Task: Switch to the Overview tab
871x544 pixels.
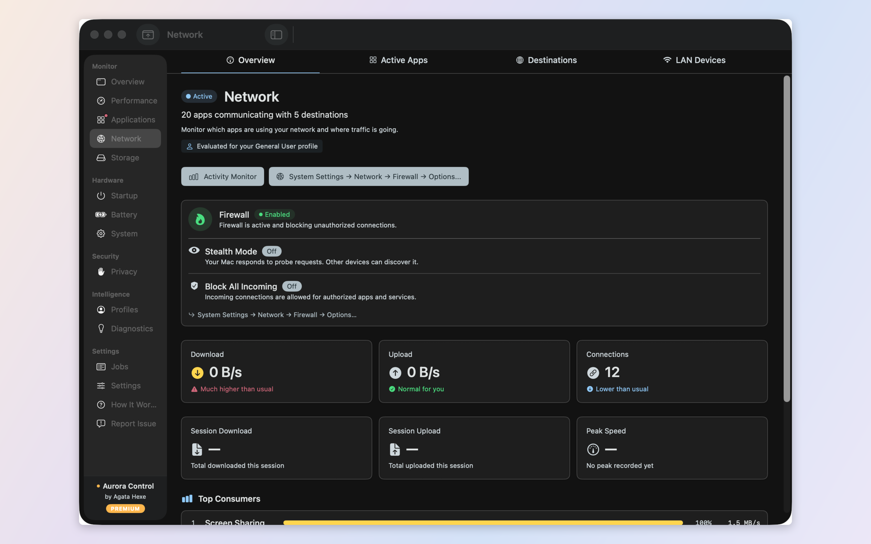Action: click(250, 60)
